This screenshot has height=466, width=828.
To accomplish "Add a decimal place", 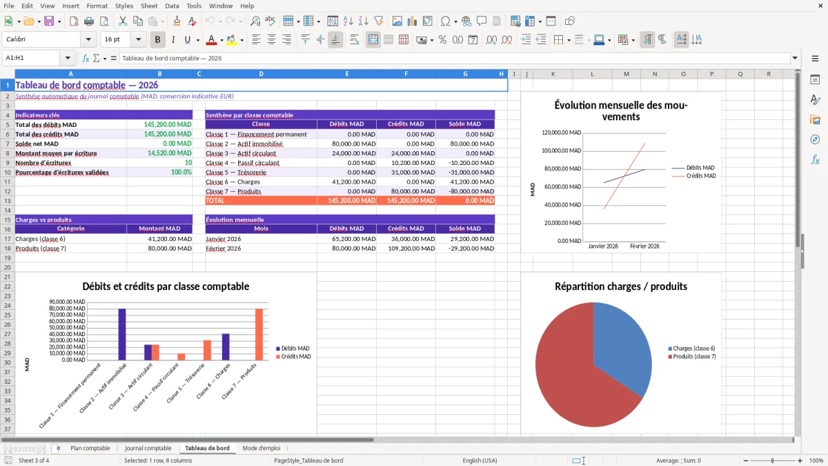I will pyautogui.click(x=491, y=40).
